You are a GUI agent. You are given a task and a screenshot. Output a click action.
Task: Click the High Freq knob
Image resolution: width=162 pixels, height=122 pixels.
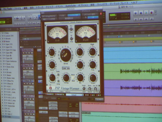click(x=92, y=65)
